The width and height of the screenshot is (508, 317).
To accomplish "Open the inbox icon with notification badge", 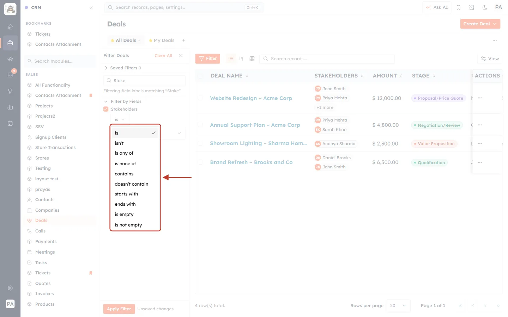I will 10,75.
